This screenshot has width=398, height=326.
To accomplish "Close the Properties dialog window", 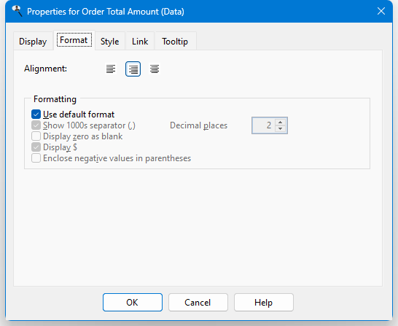I will pyautogui.click(x=381, y=11).
